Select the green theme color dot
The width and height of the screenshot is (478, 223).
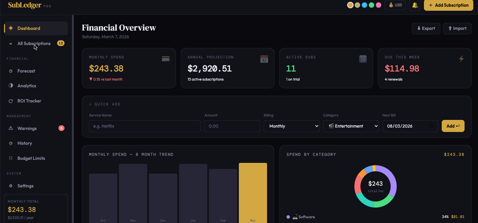pyautogui.click(x=372, y=5)
